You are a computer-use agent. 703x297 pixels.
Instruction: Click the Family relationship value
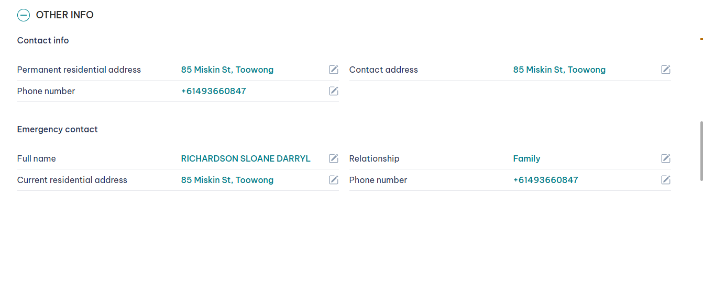(526, 158)
